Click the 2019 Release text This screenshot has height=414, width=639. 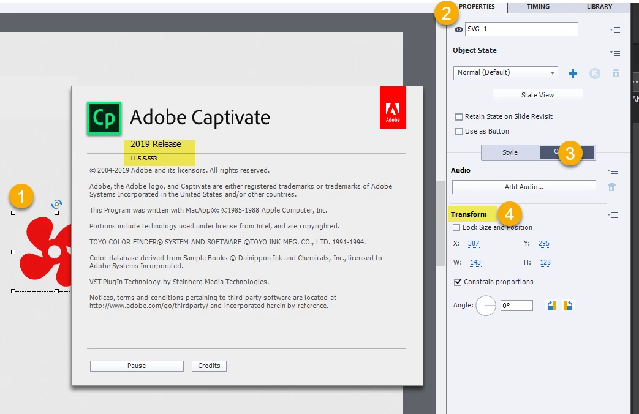pos(156,145)
